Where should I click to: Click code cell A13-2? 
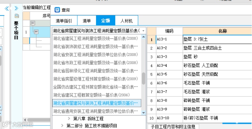(x=169, y=48)
